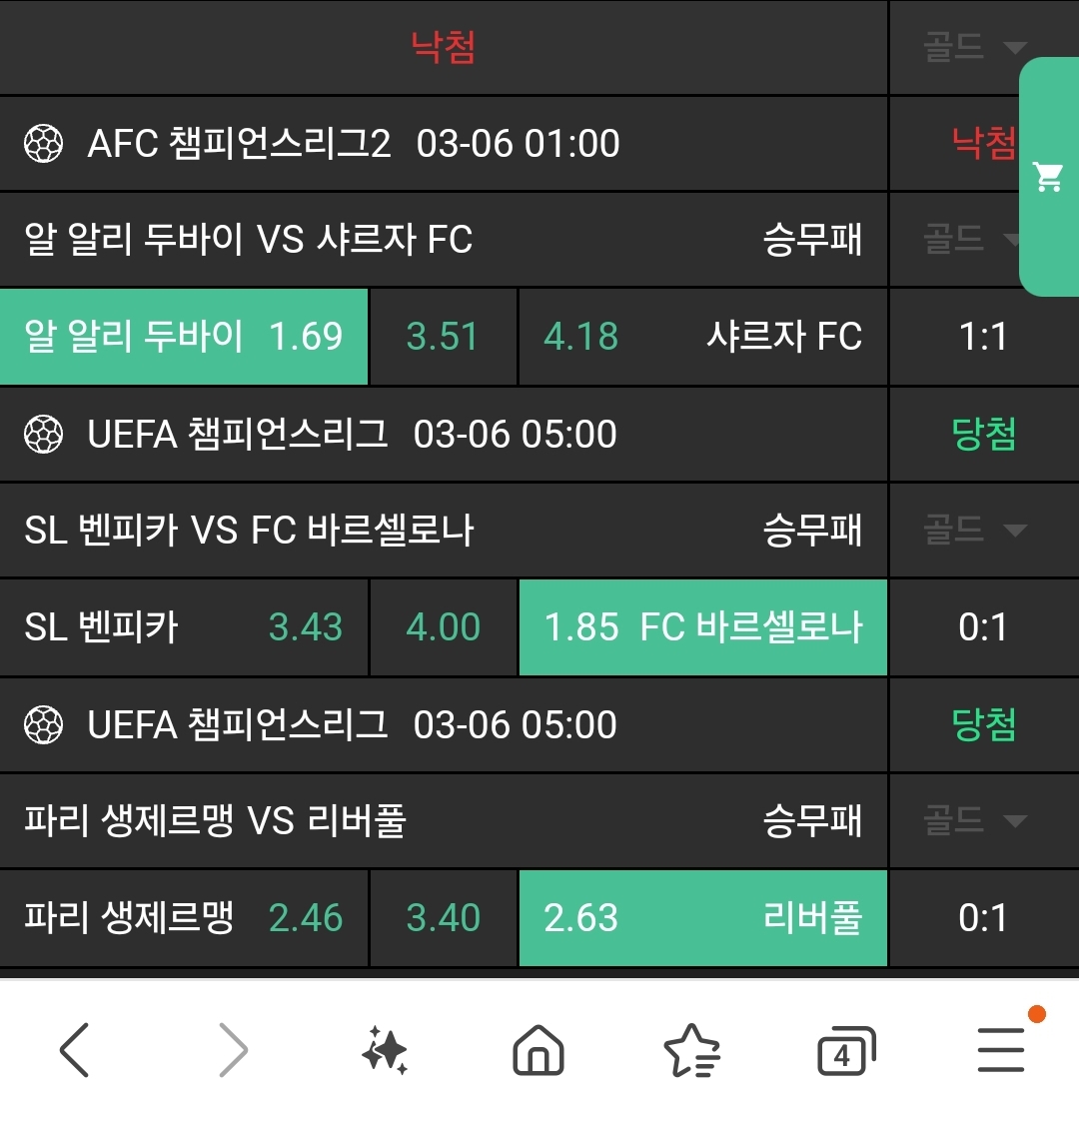Tap the soccer ball icon beside AFC 챔피언스리그2
The width and height of the screenshot is (1079, 1122).
[44, 144]
